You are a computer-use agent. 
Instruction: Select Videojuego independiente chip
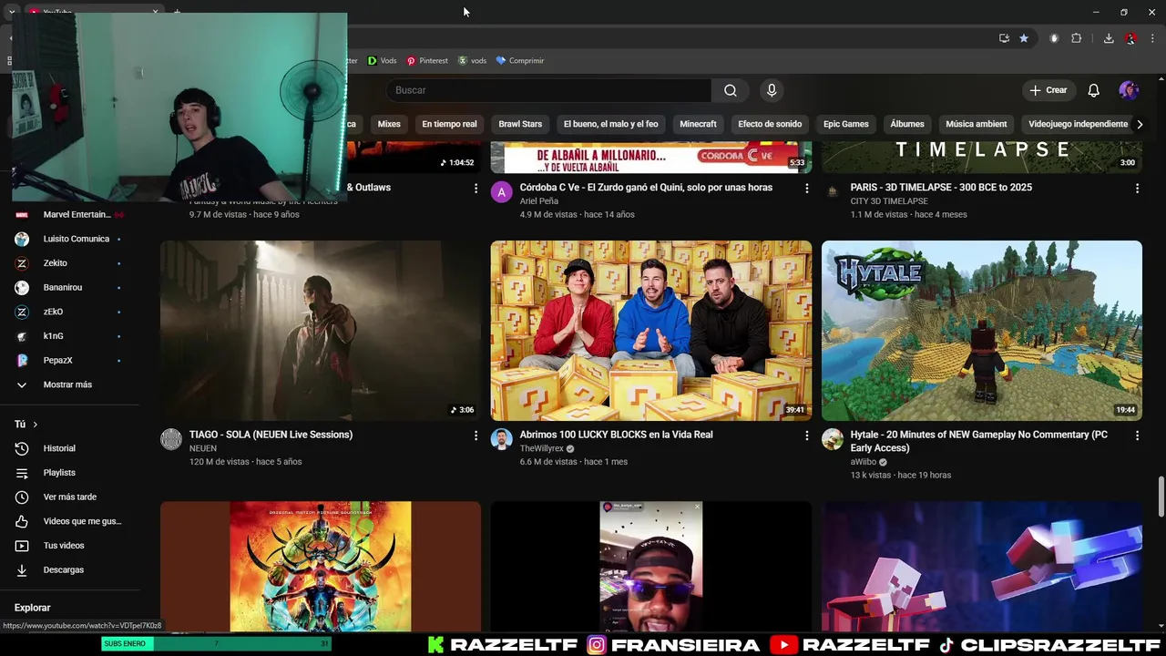click(1078, 124)
